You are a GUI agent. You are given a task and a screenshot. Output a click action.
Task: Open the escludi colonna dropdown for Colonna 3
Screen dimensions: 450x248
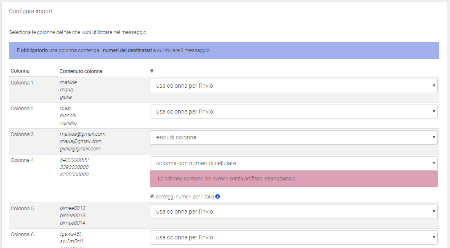tap(293, 137)
